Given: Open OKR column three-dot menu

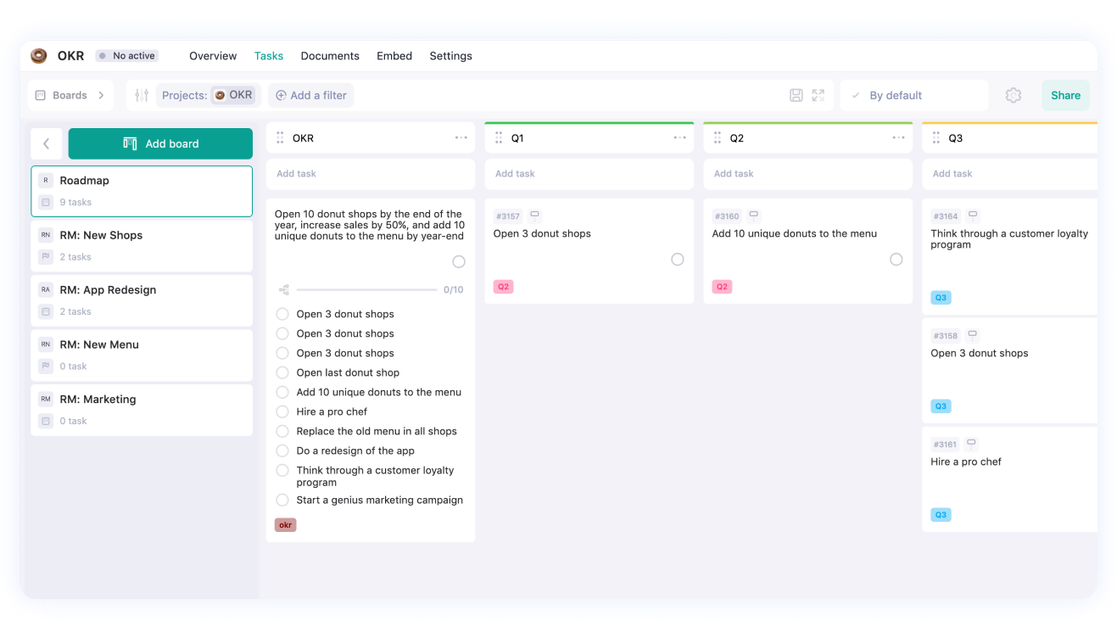Looking at the screenshot, I should pos(461,137).
